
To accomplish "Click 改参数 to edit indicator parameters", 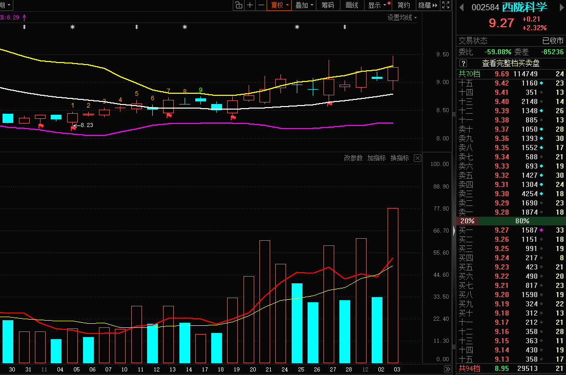I will point(353,158).
